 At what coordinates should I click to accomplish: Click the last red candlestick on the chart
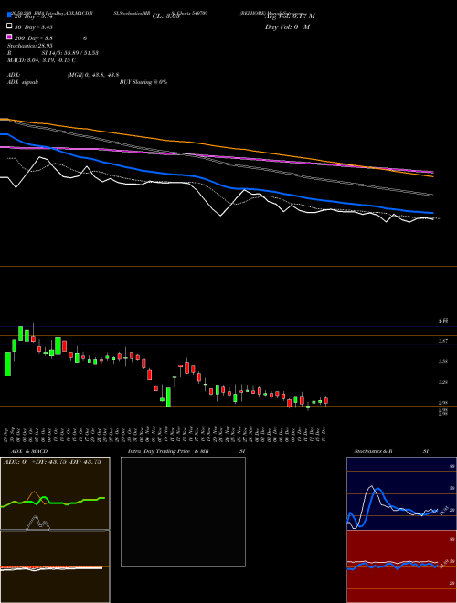(326, 401)
